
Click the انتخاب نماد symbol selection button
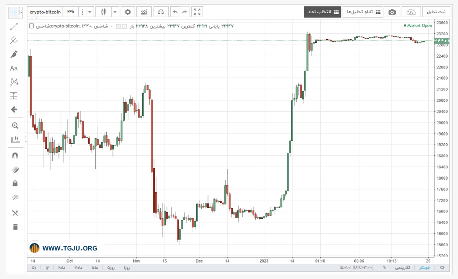(x=323, y=12)
